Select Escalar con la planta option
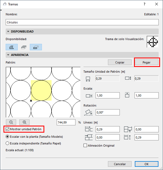 pos(7,137)
